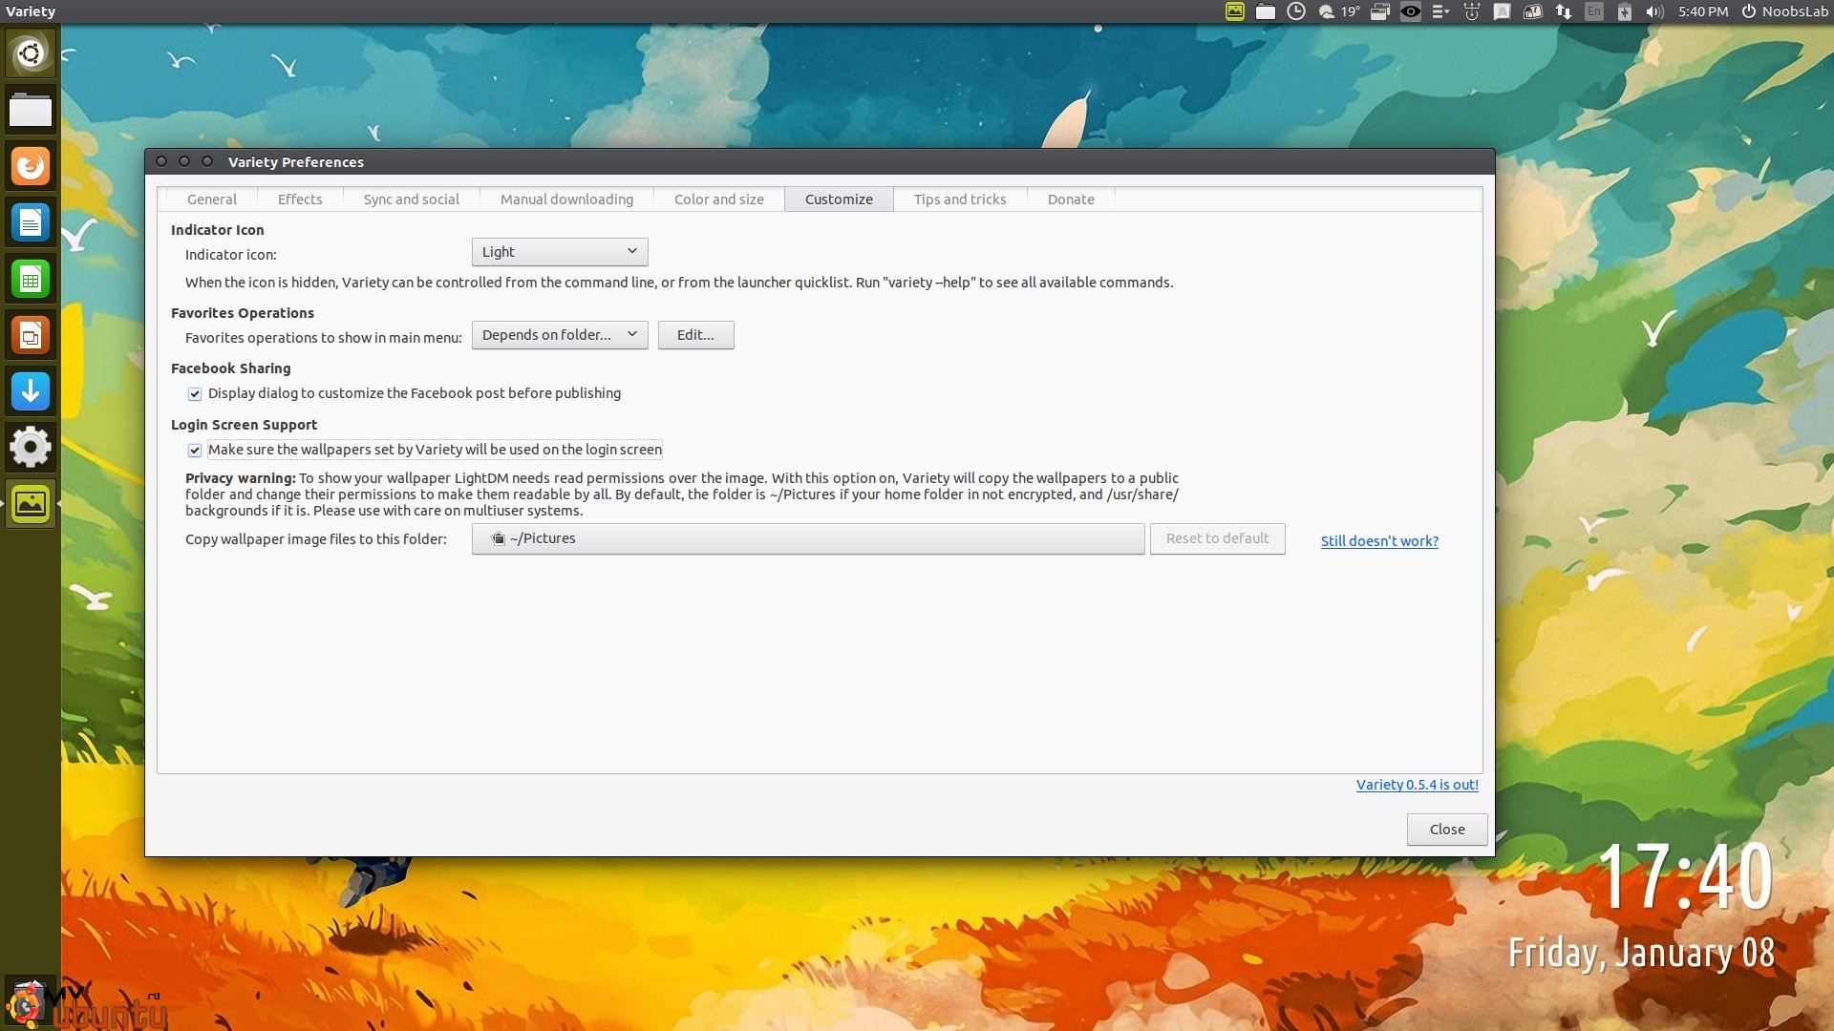
Task: Choose wallpaper copy folder ~/Pictures field
Action: 808,538
